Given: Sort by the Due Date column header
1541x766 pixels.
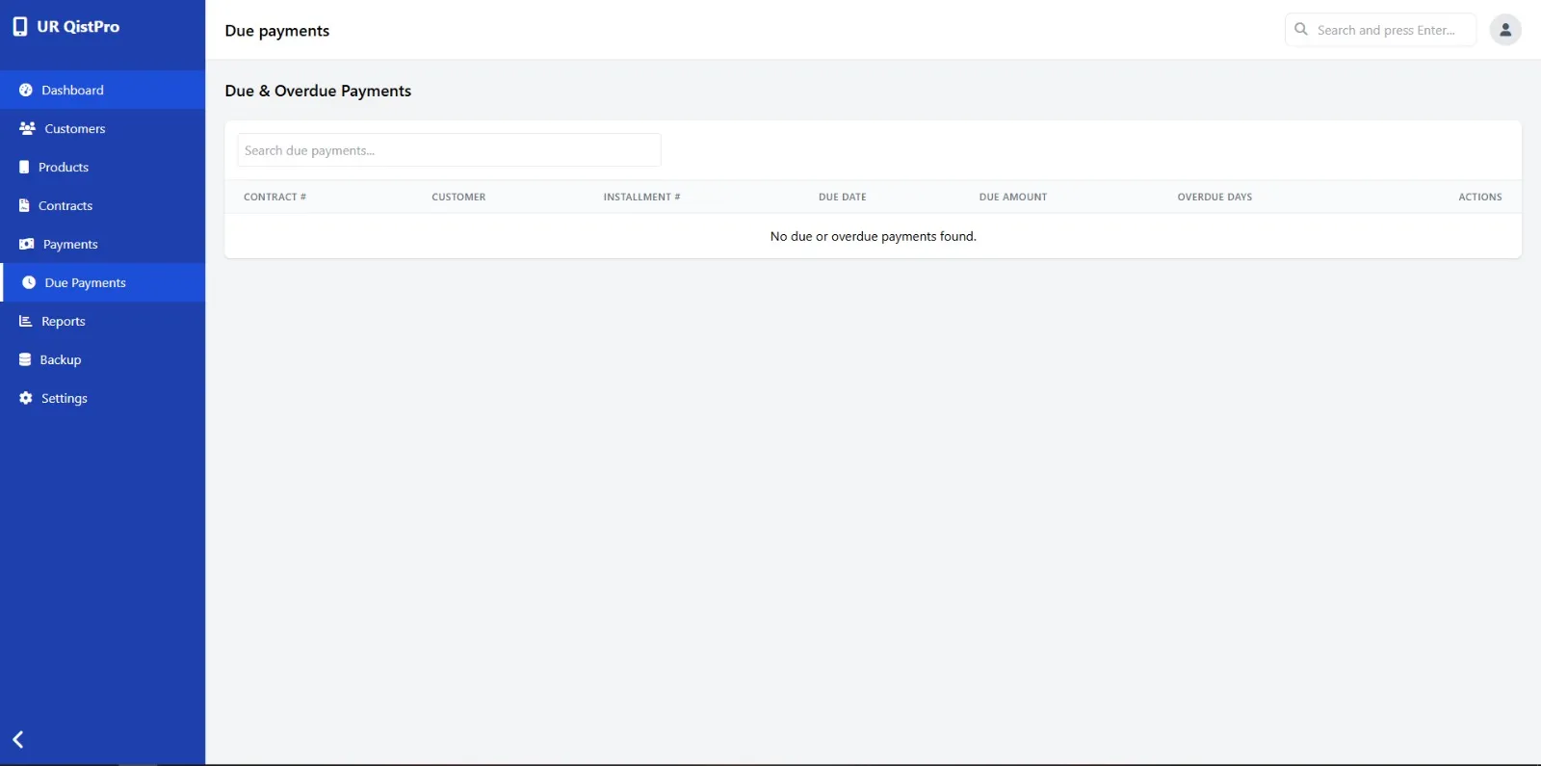Looking at the screenshot, I should 842,197.
